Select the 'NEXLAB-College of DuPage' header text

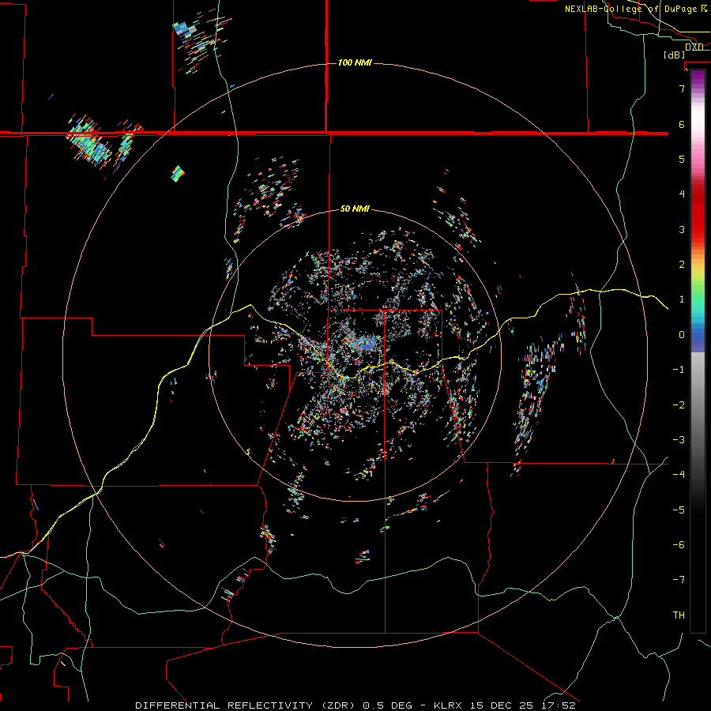pyautogui.click(x=632, y=9)
